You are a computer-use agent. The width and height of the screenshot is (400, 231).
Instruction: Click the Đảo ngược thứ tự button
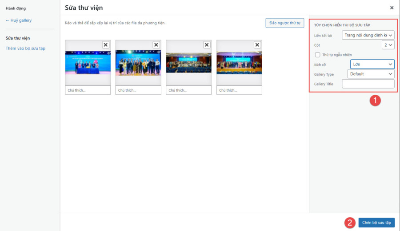(x=284, y=23)
